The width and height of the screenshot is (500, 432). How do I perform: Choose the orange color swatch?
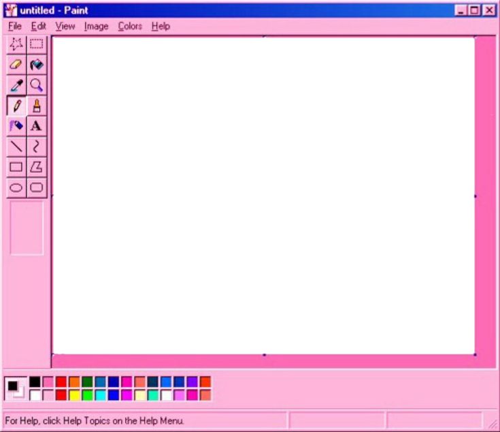[x=74, y=382]
